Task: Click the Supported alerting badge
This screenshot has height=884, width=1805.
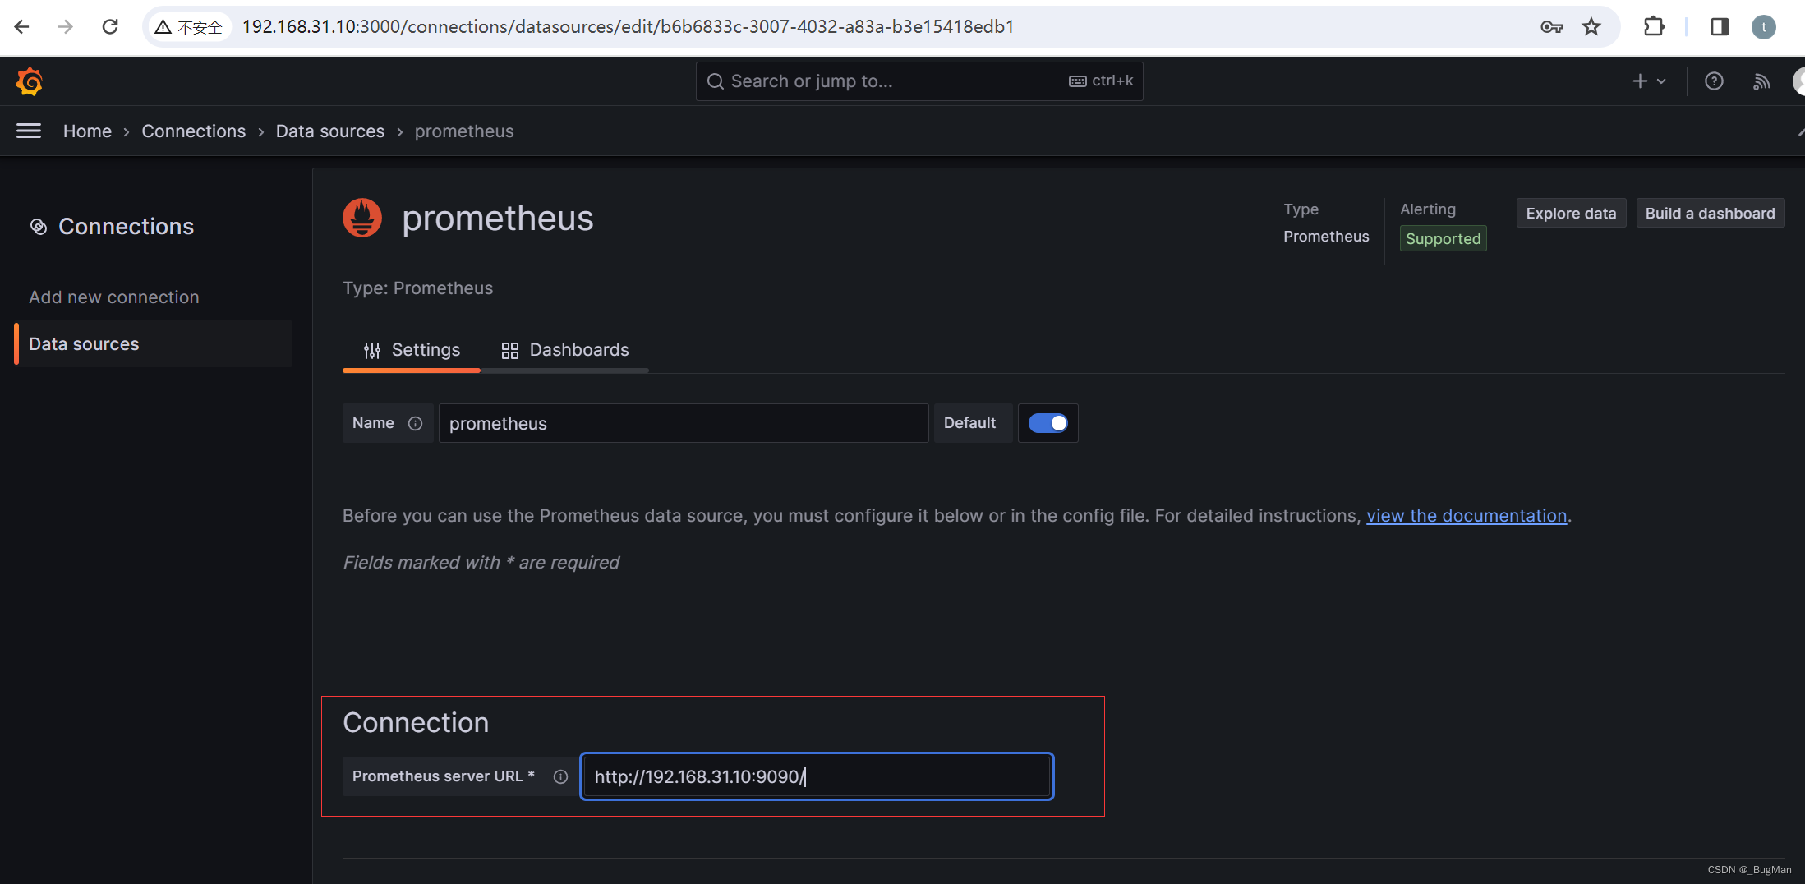Action: pyautogui.click(x=1444, y=239)
